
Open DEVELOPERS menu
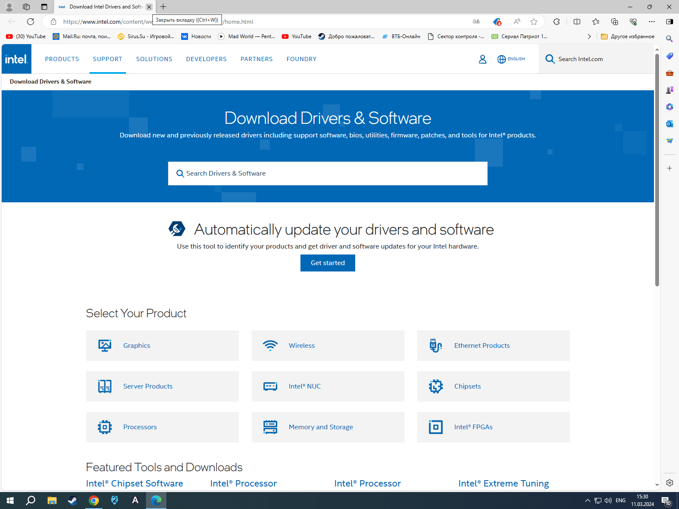(x=207, y=59)
